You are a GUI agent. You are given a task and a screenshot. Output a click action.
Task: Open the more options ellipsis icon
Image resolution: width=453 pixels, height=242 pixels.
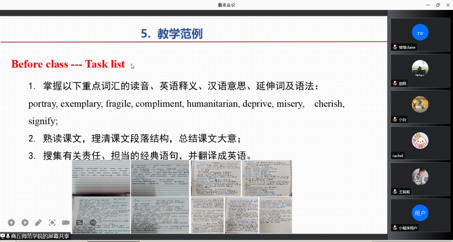93,222
